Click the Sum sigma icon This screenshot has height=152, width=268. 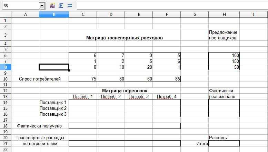click(x=61, y=6)
